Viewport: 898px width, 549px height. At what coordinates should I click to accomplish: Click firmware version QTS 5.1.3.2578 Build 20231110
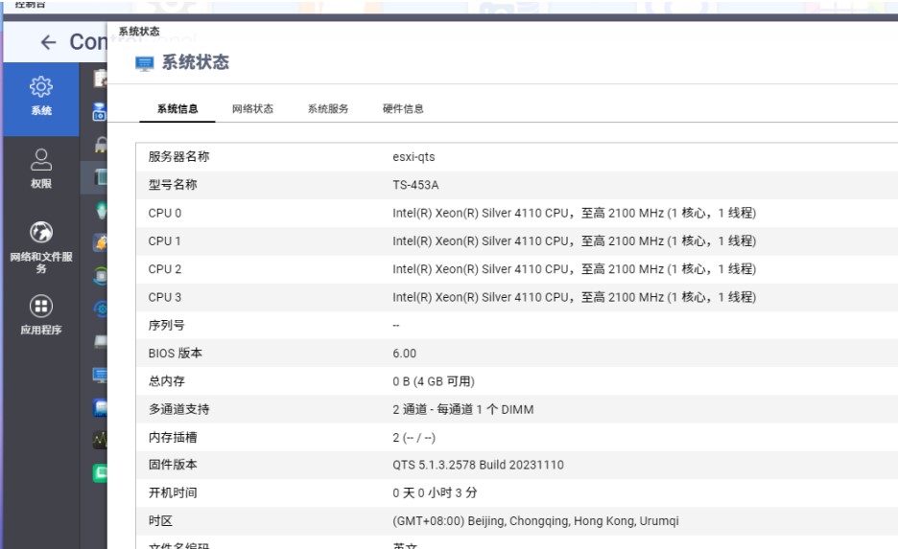[x=478, y=465]
